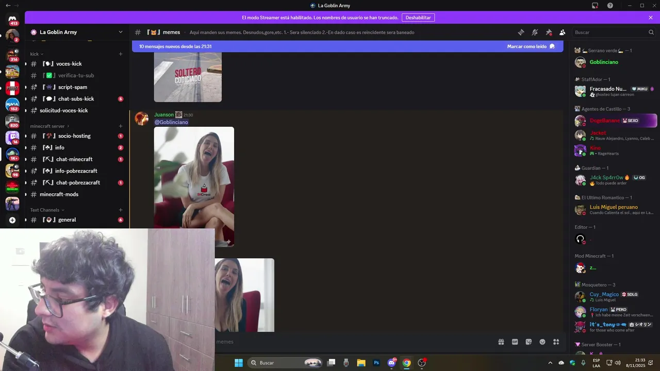Open the Soltero Codiciado image attachment
660x371 pixels.
[188, 77]
